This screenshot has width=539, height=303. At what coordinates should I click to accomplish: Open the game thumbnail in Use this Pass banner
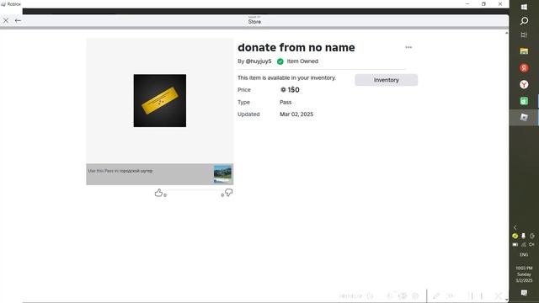click(x=222, y=174)
